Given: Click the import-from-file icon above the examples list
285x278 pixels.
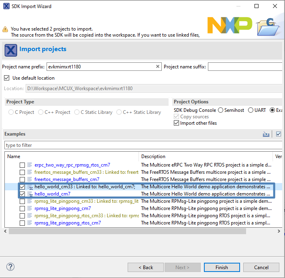Looking at the screenshot, I should (x=266, y=134).
